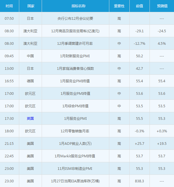Screen dimensions: 174x187
Task: Select 1月ADP就业人数(万) row text
Action: coord(75,144)
